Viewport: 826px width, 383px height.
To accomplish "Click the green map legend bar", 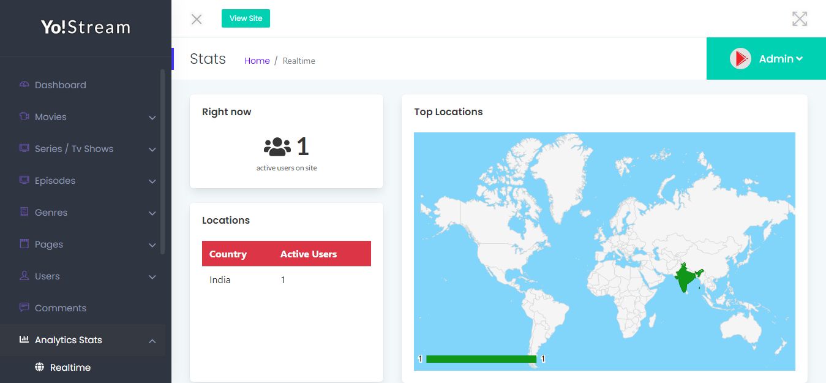I will (x=481, y=359).
